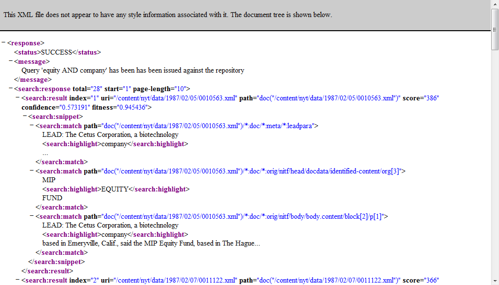Collapse the root response element
This screenshot has width=499, height=285.
[3, 42]
